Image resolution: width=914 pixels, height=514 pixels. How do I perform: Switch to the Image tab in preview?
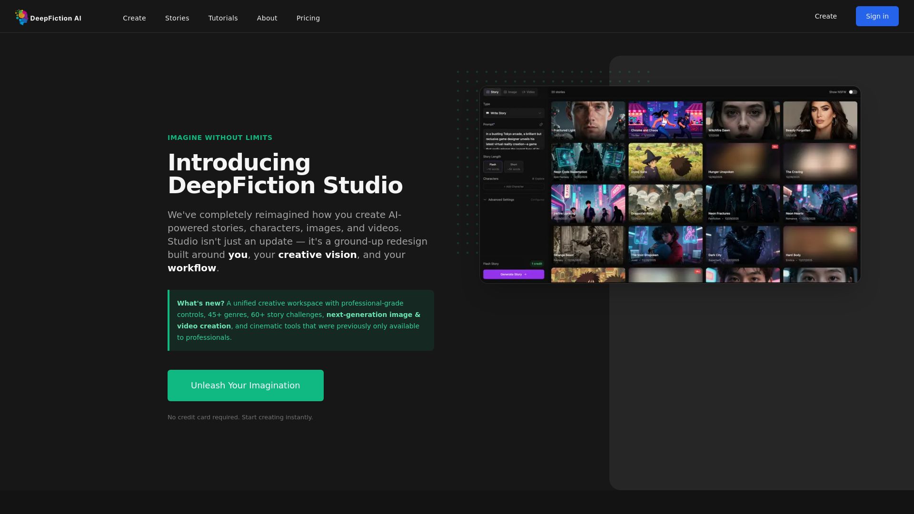[510, 92]
